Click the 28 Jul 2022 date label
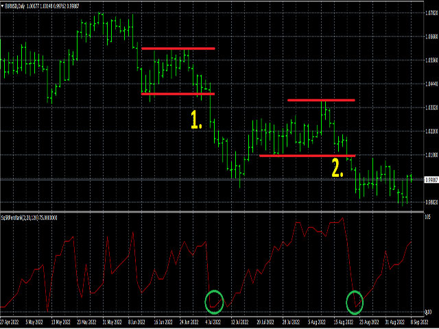Viewport: 439px width, 329px height. point(291,322)
